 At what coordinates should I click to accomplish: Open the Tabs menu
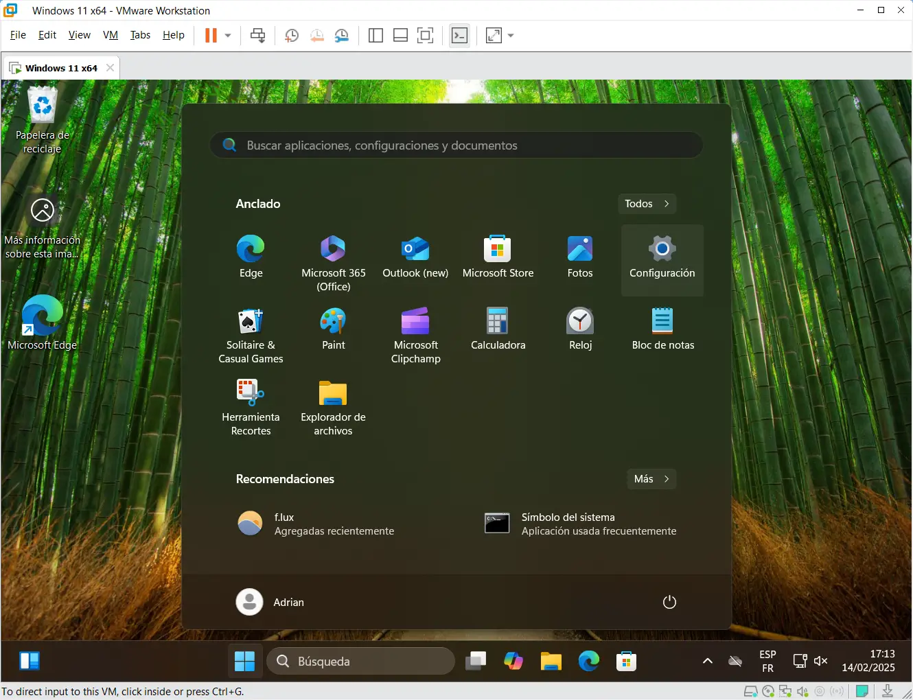140,35
